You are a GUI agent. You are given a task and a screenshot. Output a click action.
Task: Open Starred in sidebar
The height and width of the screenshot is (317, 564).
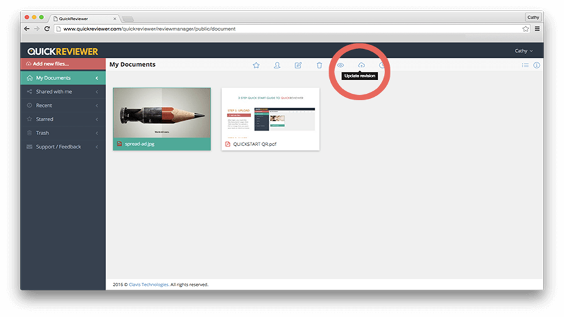63,119
